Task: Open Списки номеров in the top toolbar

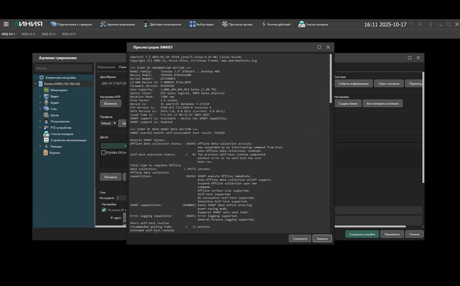Action: pos(313,24)
